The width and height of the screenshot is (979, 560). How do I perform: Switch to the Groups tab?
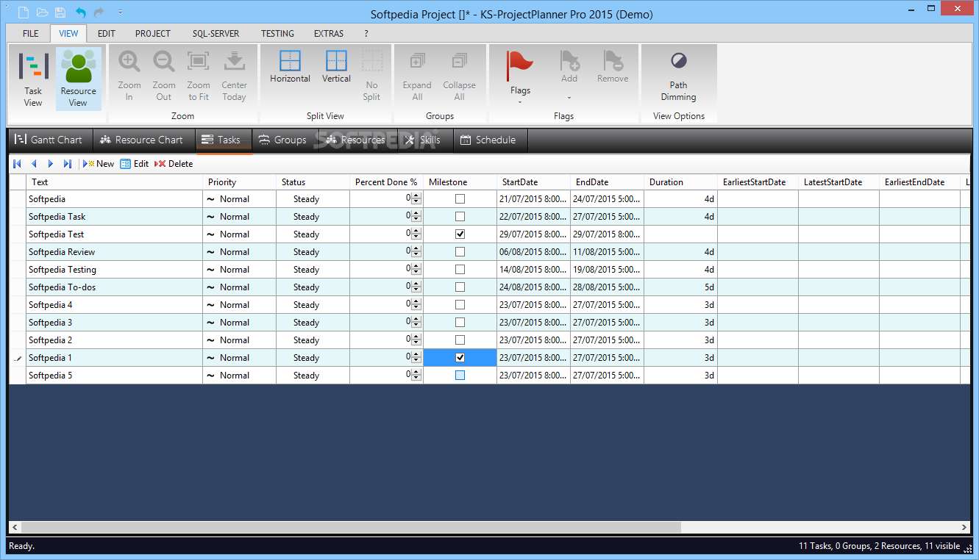(282, 140)
